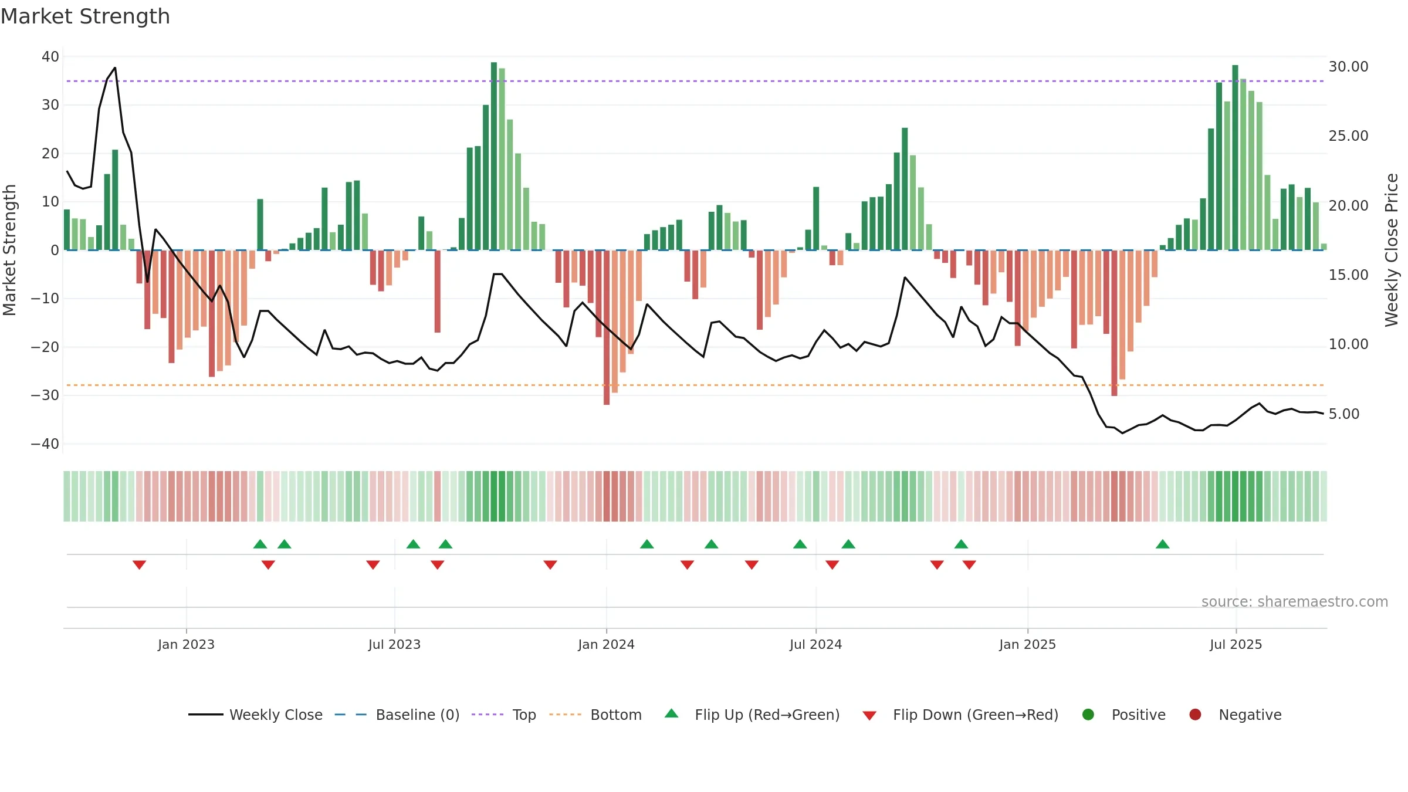The width and height of the screenshot is (1408, 792).
Task: Click the first red flip-down marker before Jan 2023
Action: (139, 565)
